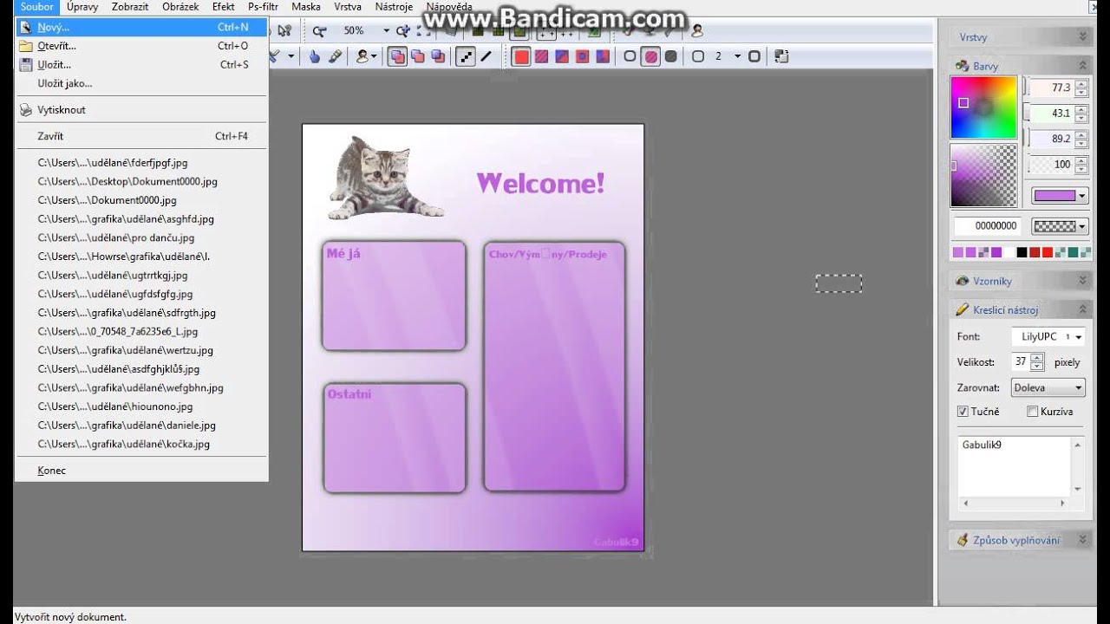1110x624 pixels.
Task: Open the Vrstva menu
Action: pyautogui.click(x=347, y=7)
